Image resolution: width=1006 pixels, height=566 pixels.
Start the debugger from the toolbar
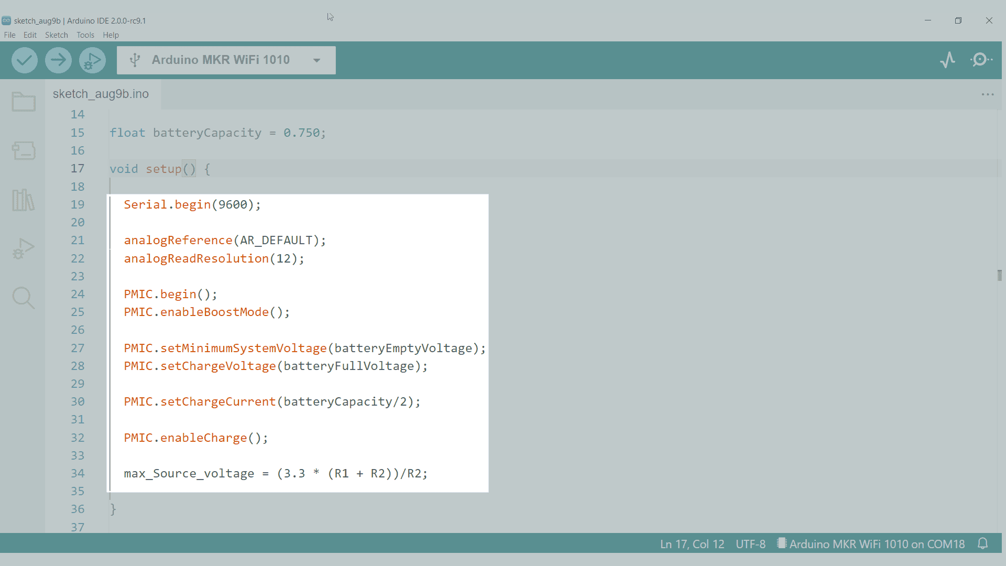point(92,60)
